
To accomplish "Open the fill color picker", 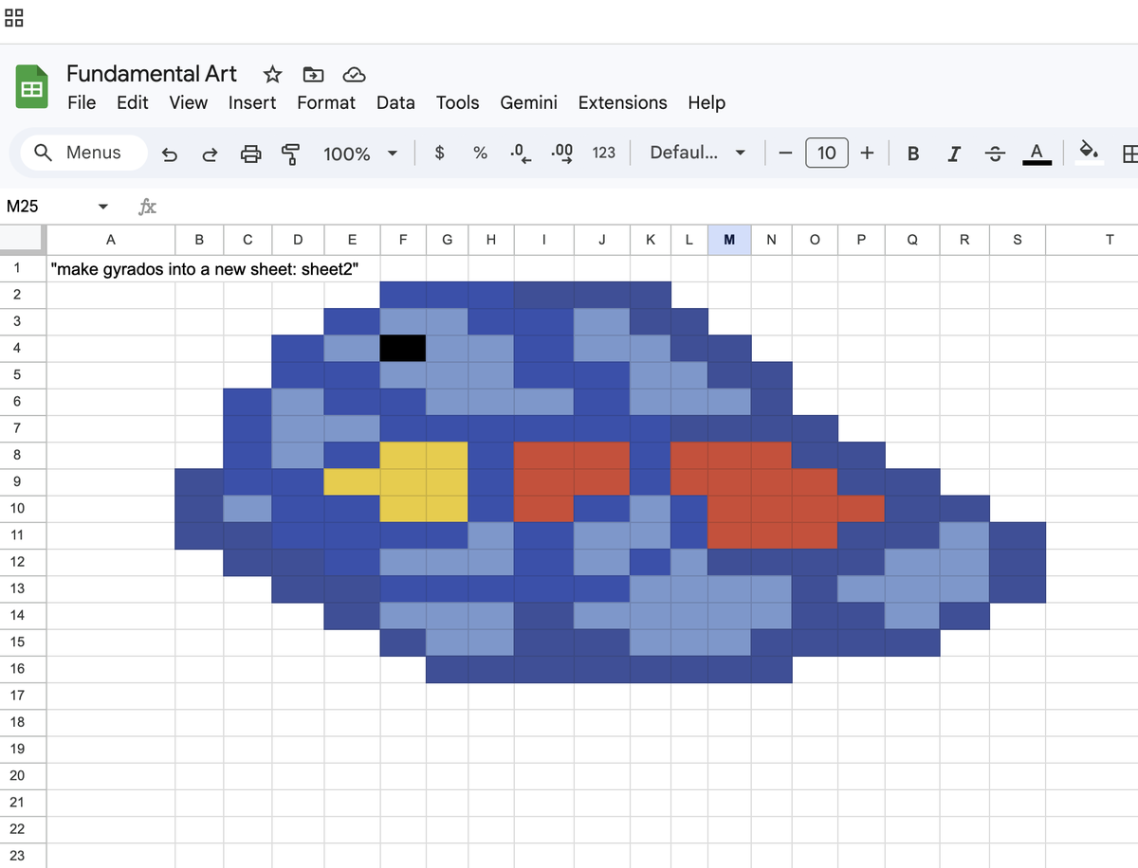I will pyautogui.click(x=1090, y=154).
